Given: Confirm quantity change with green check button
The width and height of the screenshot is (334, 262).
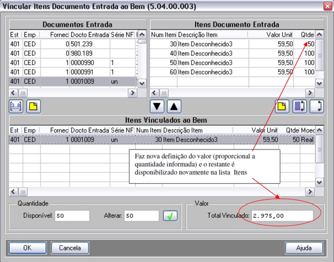Looking at the screenshot, I should click(170, 216).
